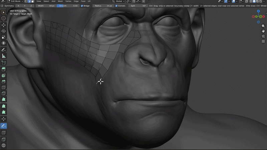The image size is (267, 150).
Task: Open the pivot point dropdown
Action: click(x=129, y=1)
